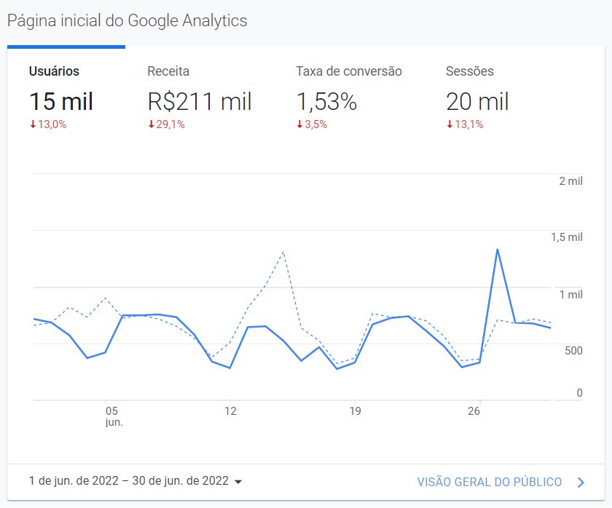Screen dimensions: 612x508
Task: Click the dashed sessions line mid-chart spike
Action: coord(283,253)
